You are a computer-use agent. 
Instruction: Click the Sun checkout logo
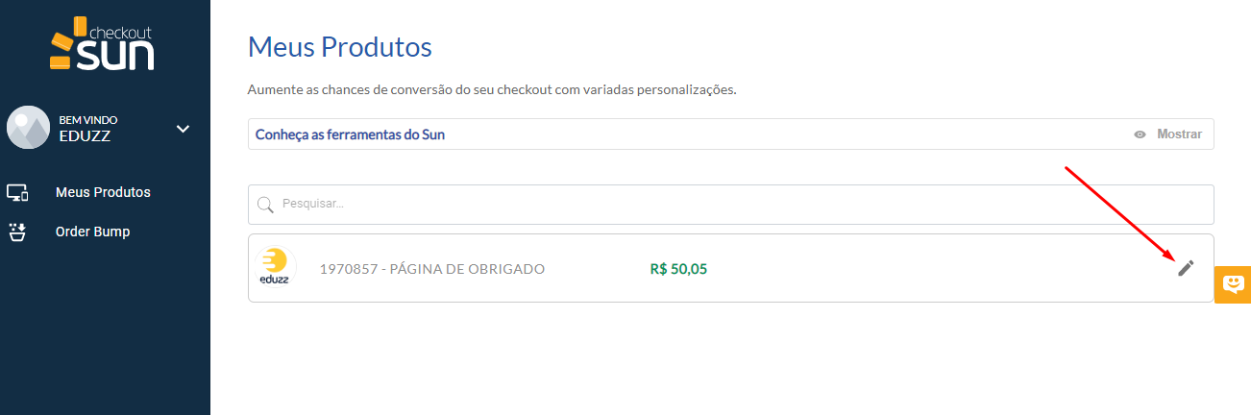click(x=102, y=45)
